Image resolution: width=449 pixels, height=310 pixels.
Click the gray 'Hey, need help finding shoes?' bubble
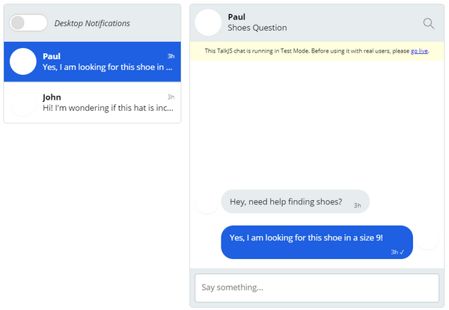point(296,201)
